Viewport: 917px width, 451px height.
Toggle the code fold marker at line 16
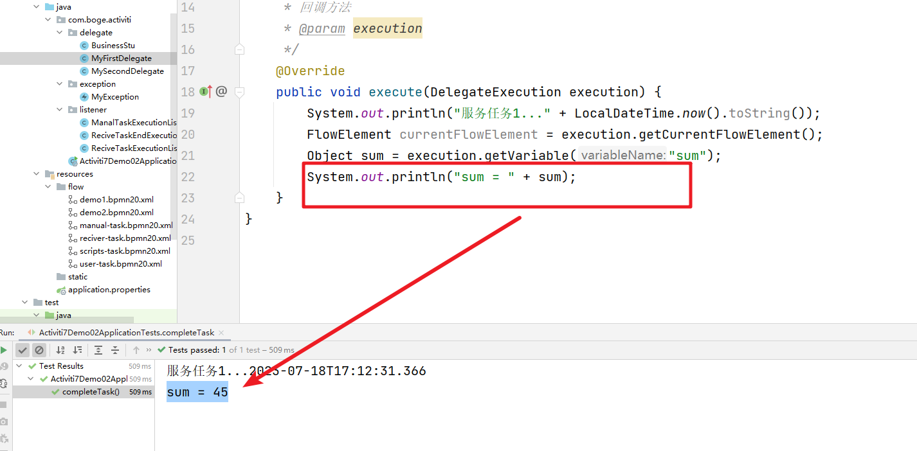239,49
